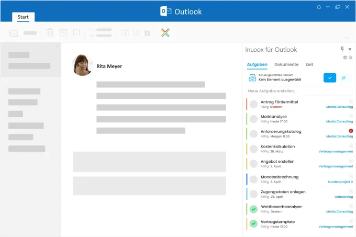Switch to the Dokumente tab

286,64
